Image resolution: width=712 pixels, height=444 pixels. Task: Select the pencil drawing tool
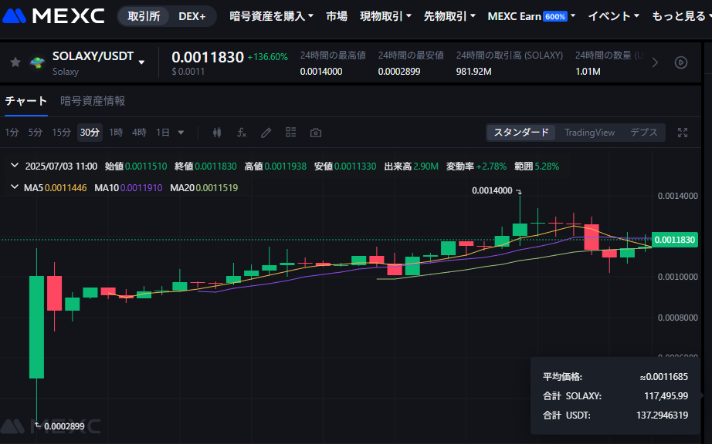click(266, 133)
